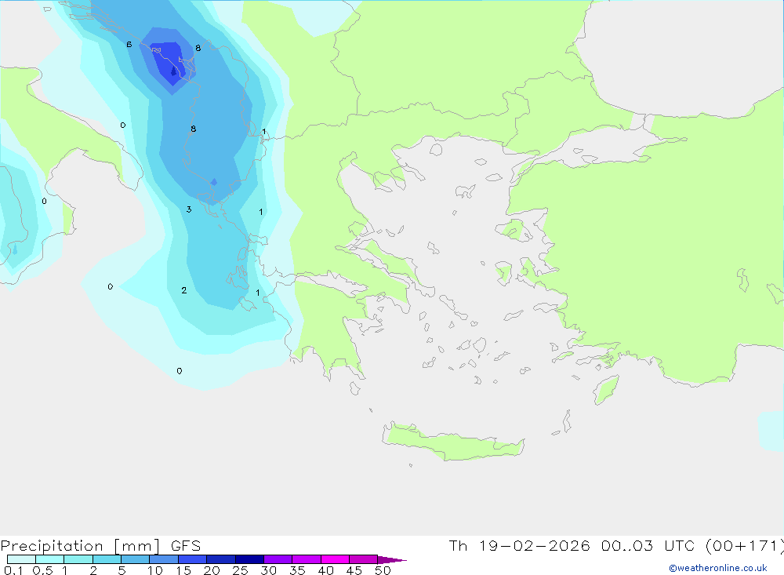Click the 10 legend scale label
This screenshot has width=784, height=575.
tap(155, 570)
